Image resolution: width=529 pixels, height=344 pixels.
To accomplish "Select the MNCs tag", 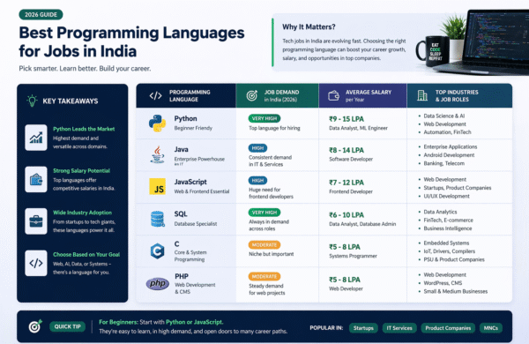I will [491, 328].
